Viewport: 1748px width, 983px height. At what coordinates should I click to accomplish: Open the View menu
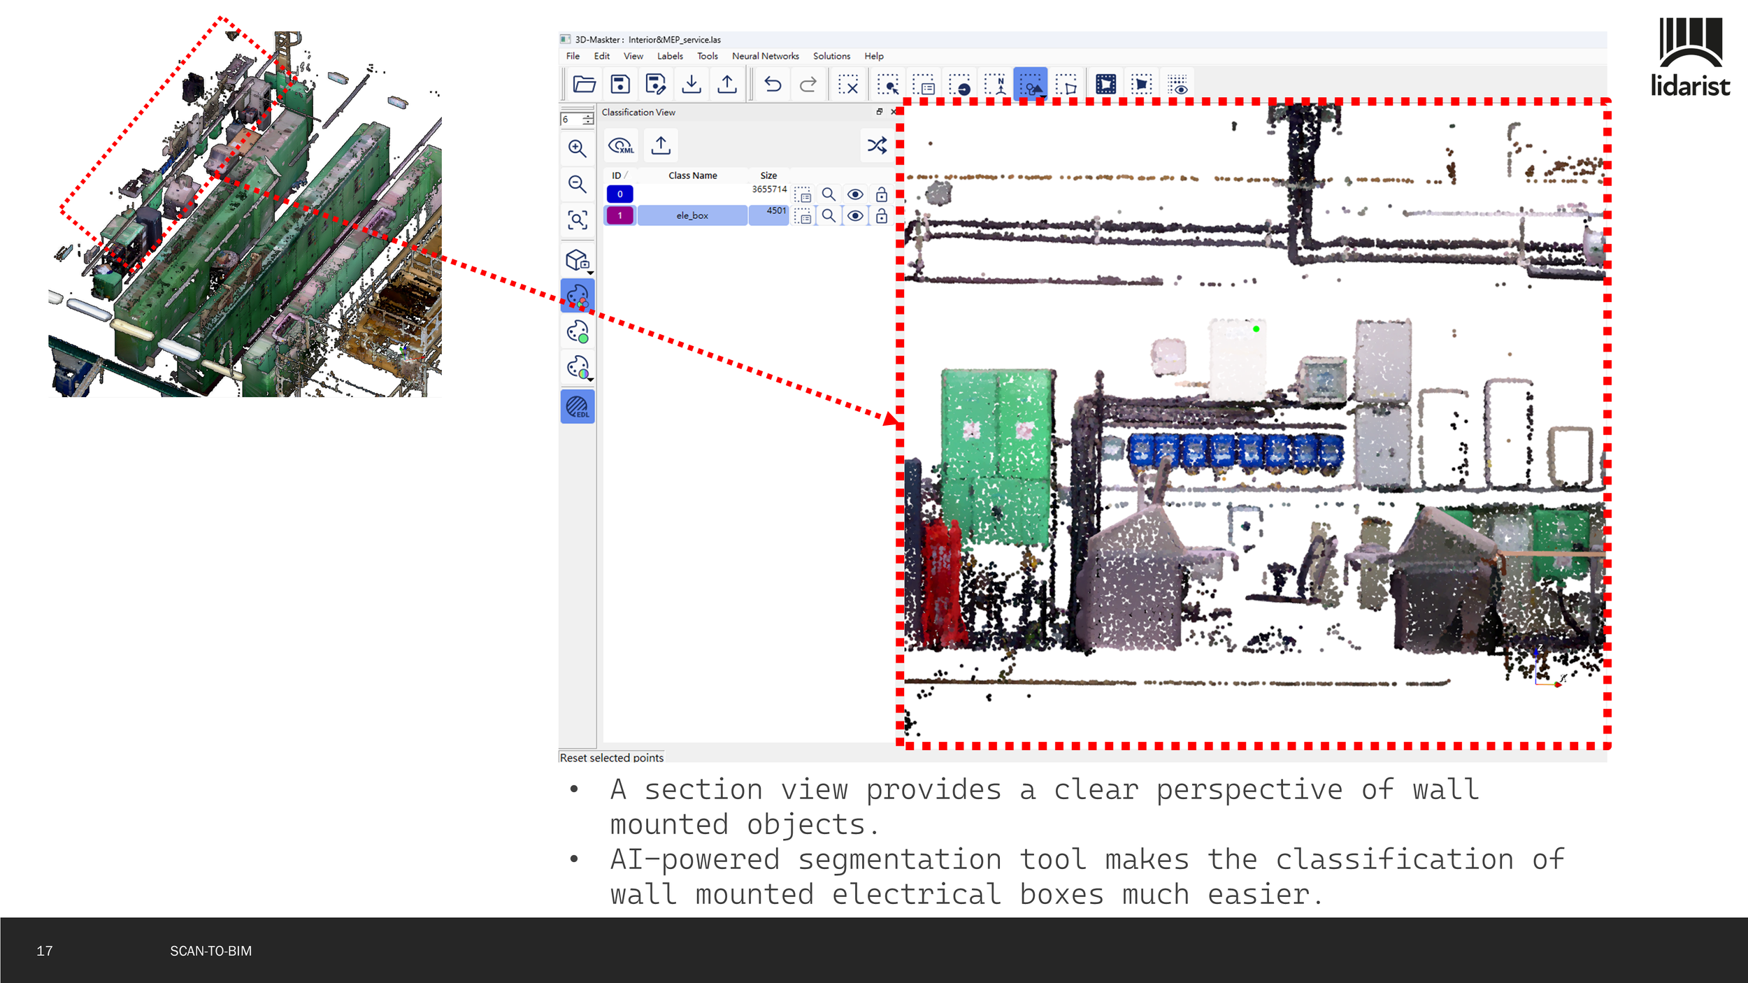pyautogui.click(x=633, y=56)
